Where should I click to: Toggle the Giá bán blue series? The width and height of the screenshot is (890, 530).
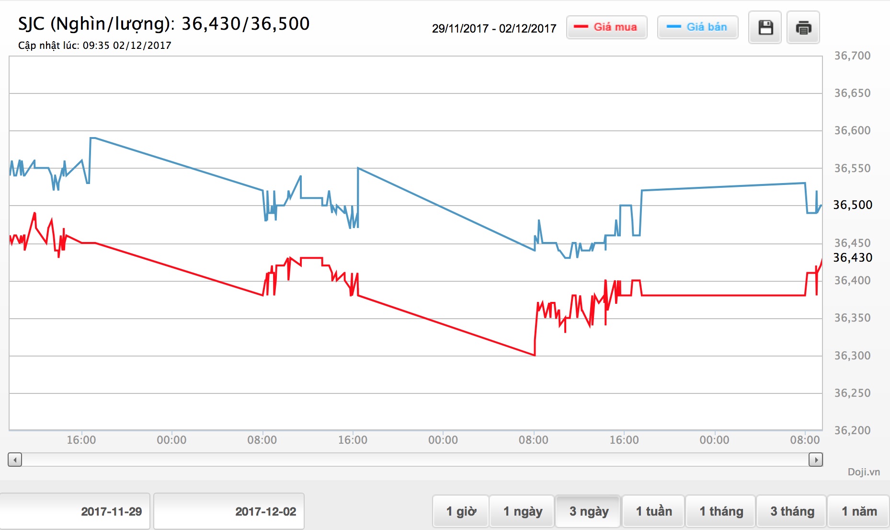pos(698,27)
